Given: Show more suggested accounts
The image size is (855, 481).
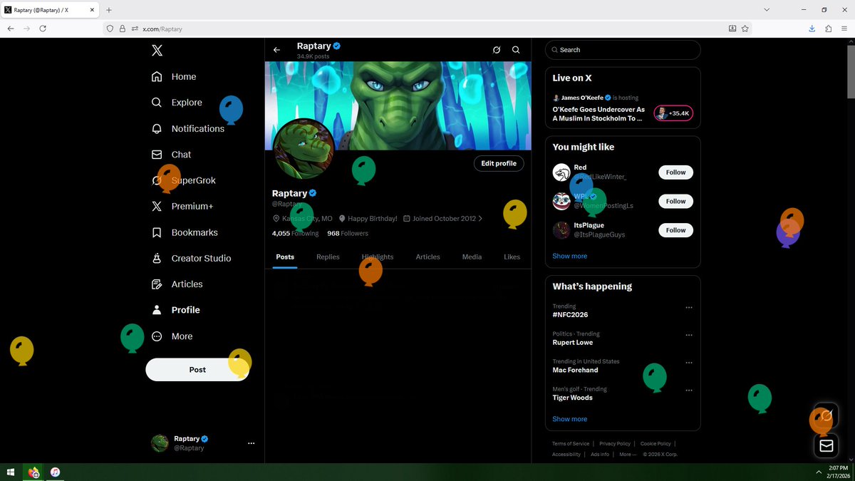Looking at the screenshot, I should (x=570, y=256).
